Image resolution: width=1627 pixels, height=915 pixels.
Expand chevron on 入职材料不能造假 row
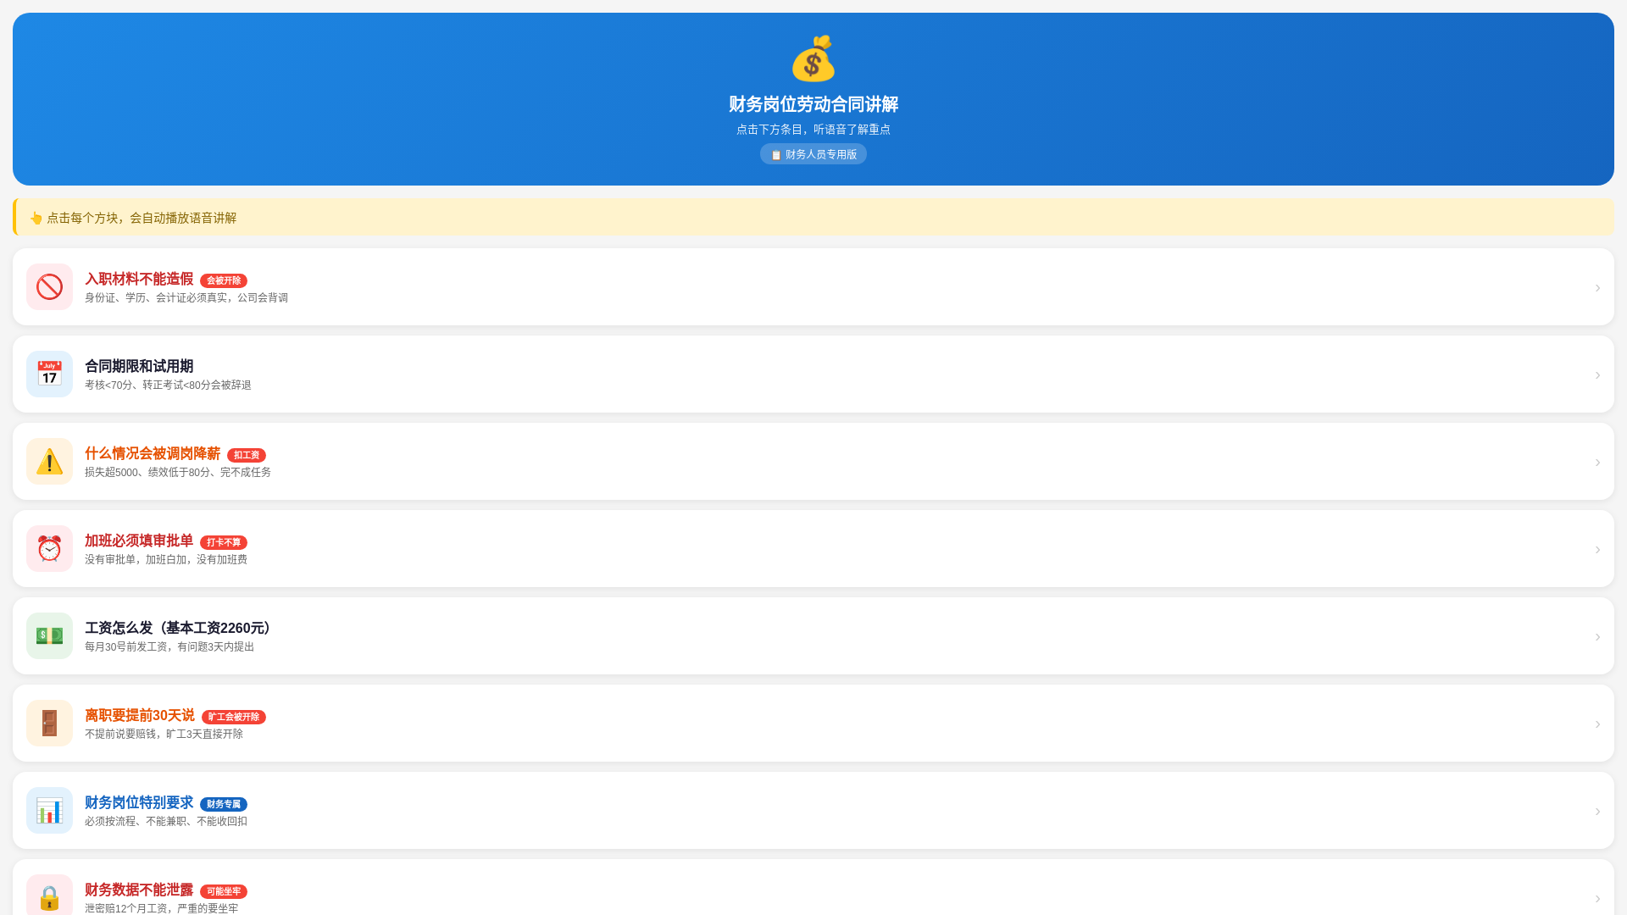click(1597, 288)
